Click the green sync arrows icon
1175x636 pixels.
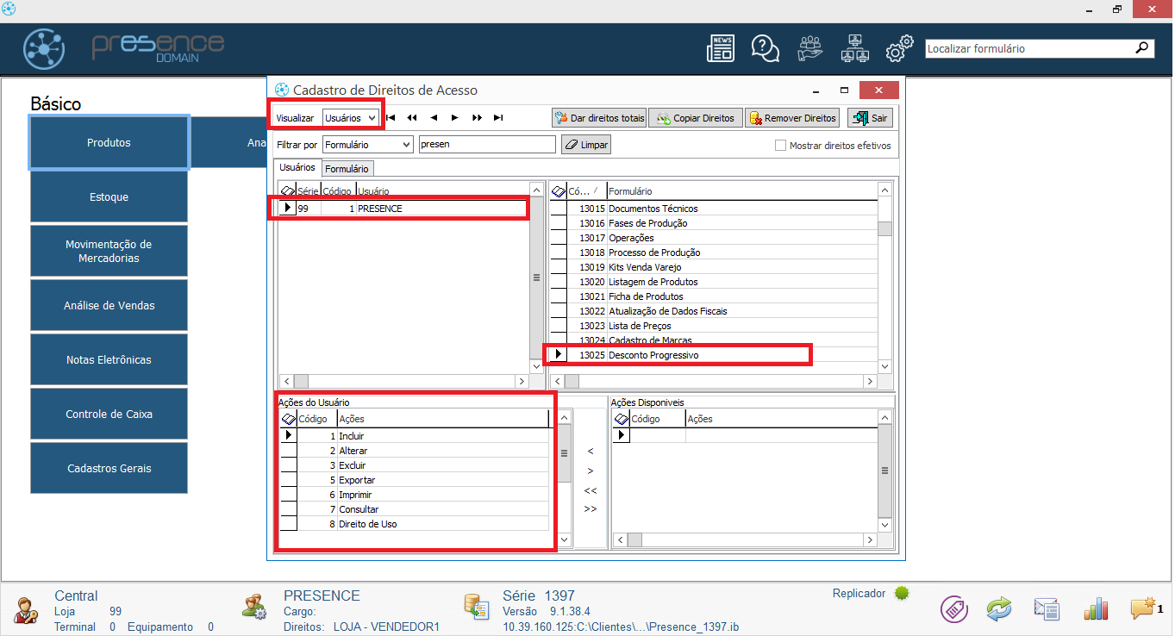[998, 608]
